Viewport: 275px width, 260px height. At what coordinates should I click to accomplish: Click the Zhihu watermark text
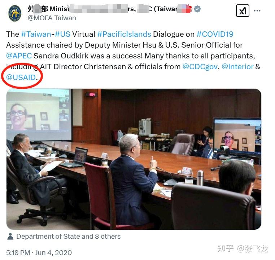point(243,248)
